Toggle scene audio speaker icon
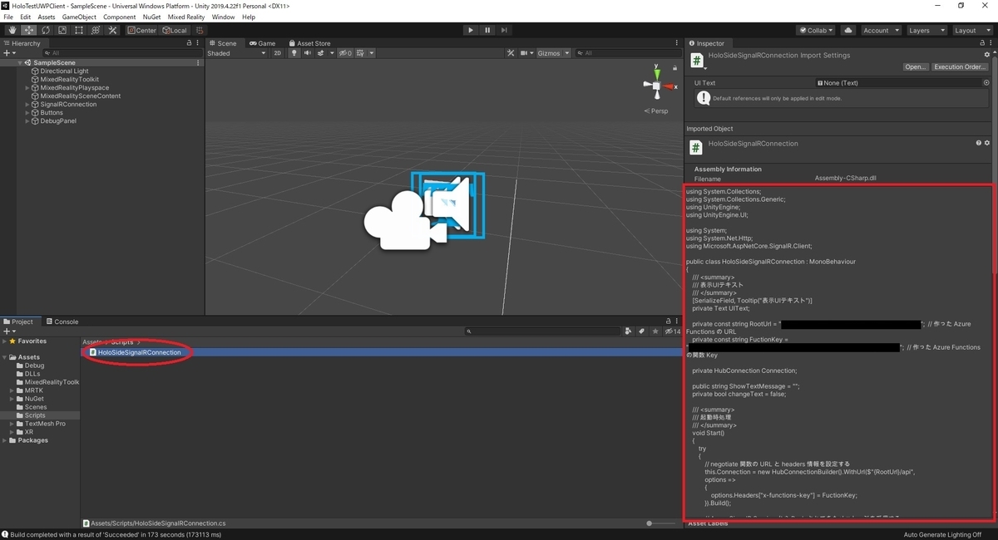The height and width of the screenshot is (540, 998). [x=308, y=53]
